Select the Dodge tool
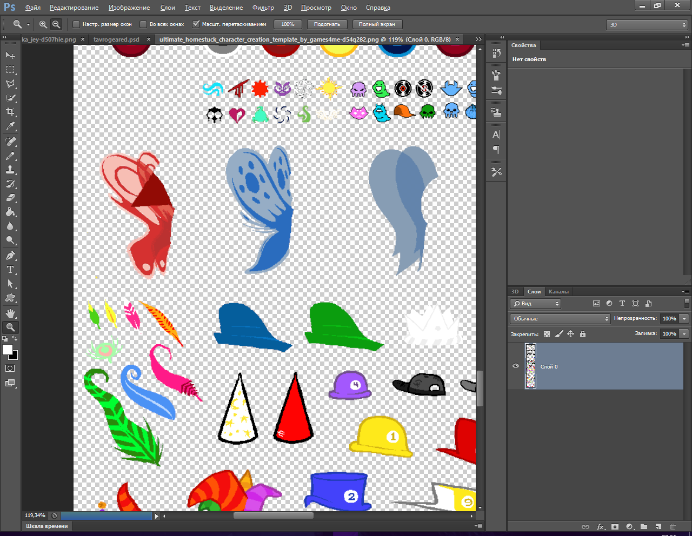 coord(10,240)
